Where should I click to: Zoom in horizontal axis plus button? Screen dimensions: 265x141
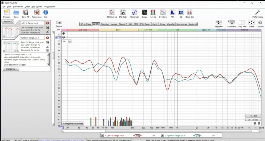coord(259,123)
